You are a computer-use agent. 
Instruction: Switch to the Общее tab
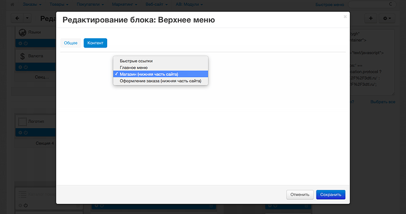tap(71, 43)
